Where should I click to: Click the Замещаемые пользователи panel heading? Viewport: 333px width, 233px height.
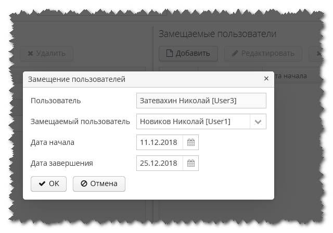click(217, 34)
